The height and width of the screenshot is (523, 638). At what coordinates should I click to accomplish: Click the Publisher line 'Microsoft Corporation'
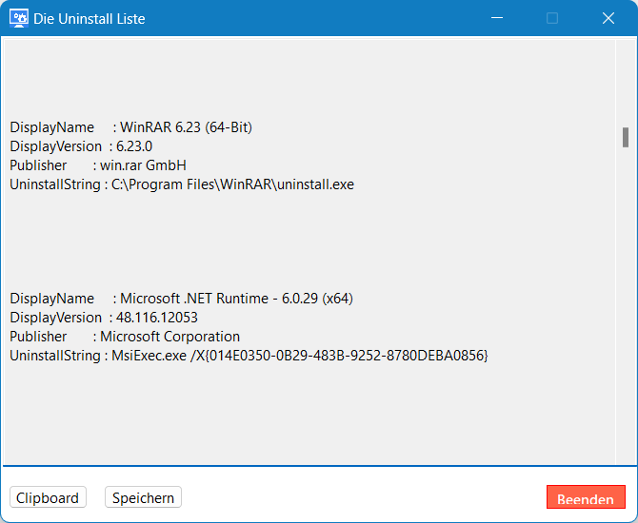125,337
